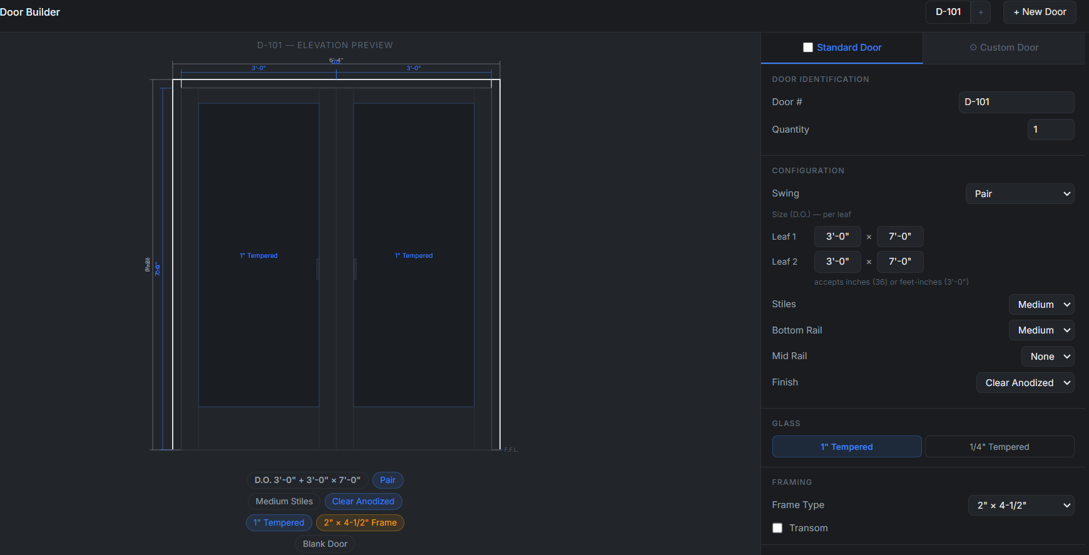Open the Swing dropdown showing Pair
The image size is (1089, 555).
coord(1020,194)
